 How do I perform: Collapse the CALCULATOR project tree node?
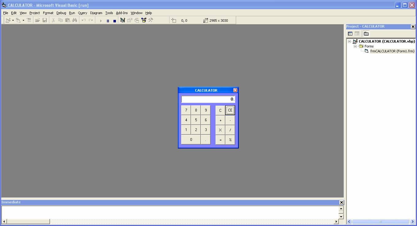pyautogui.click(x=349, y=41)
